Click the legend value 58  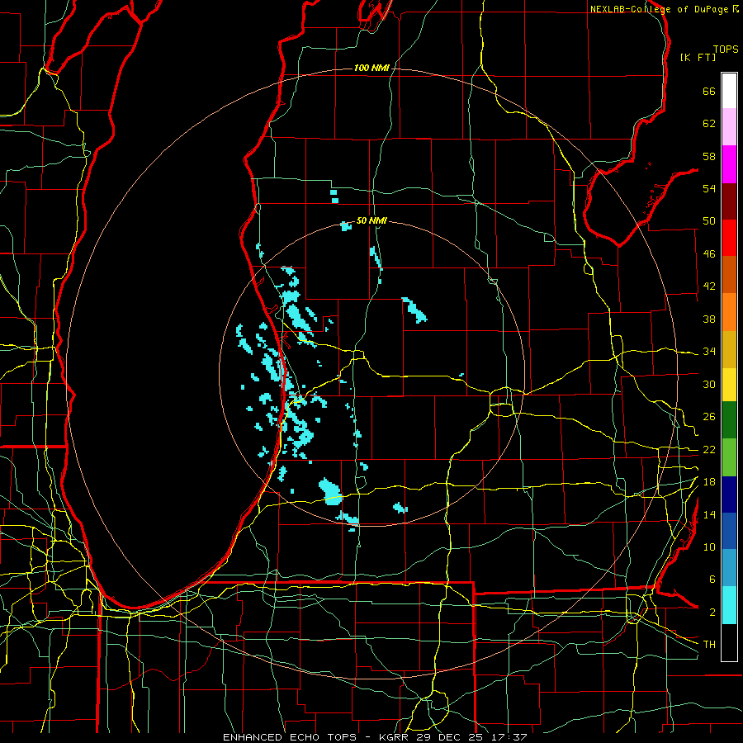coord(709,156)
